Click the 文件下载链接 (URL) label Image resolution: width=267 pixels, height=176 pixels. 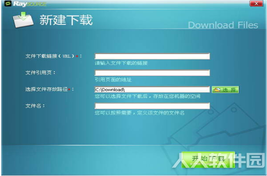[53, 56]
